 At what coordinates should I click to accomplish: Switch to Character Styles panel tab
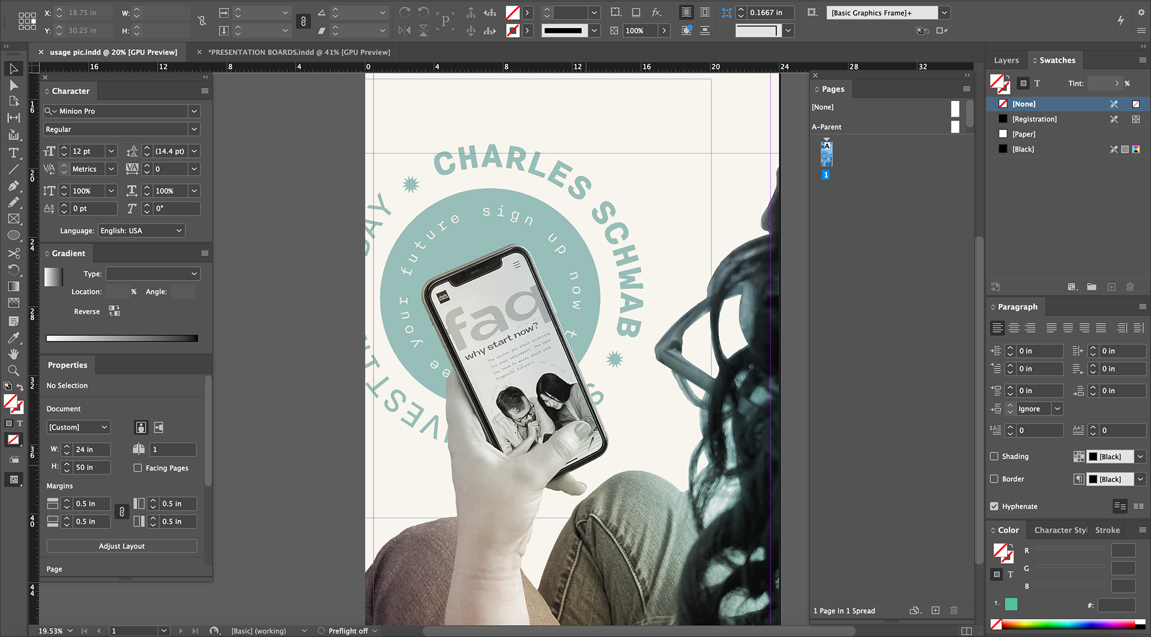pos(1060,530)
